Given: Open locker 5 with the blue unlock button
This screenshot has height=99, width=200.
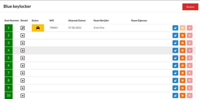Looking at the screenshot, I should click(175, 58).
